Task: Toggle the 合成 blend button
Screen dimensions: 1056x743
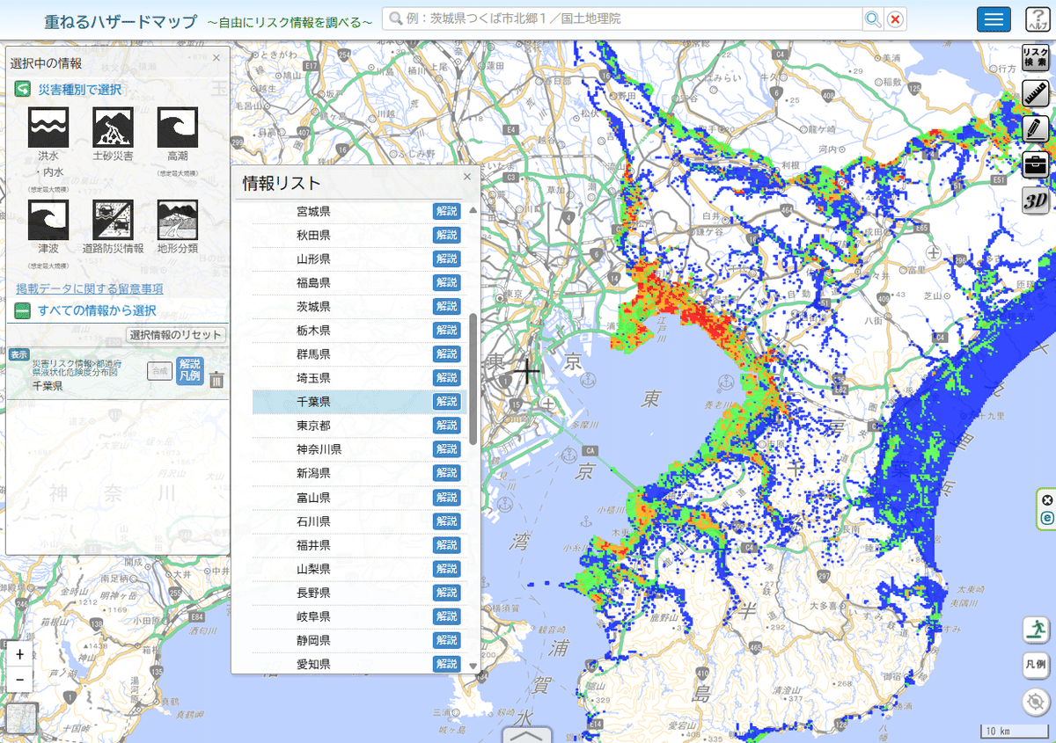Action: point(159,371)
